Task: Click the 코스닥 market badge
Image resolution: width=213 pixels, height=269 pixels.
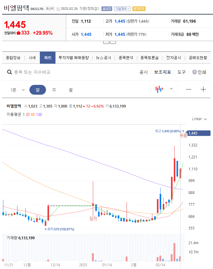Action: point(50,9)
